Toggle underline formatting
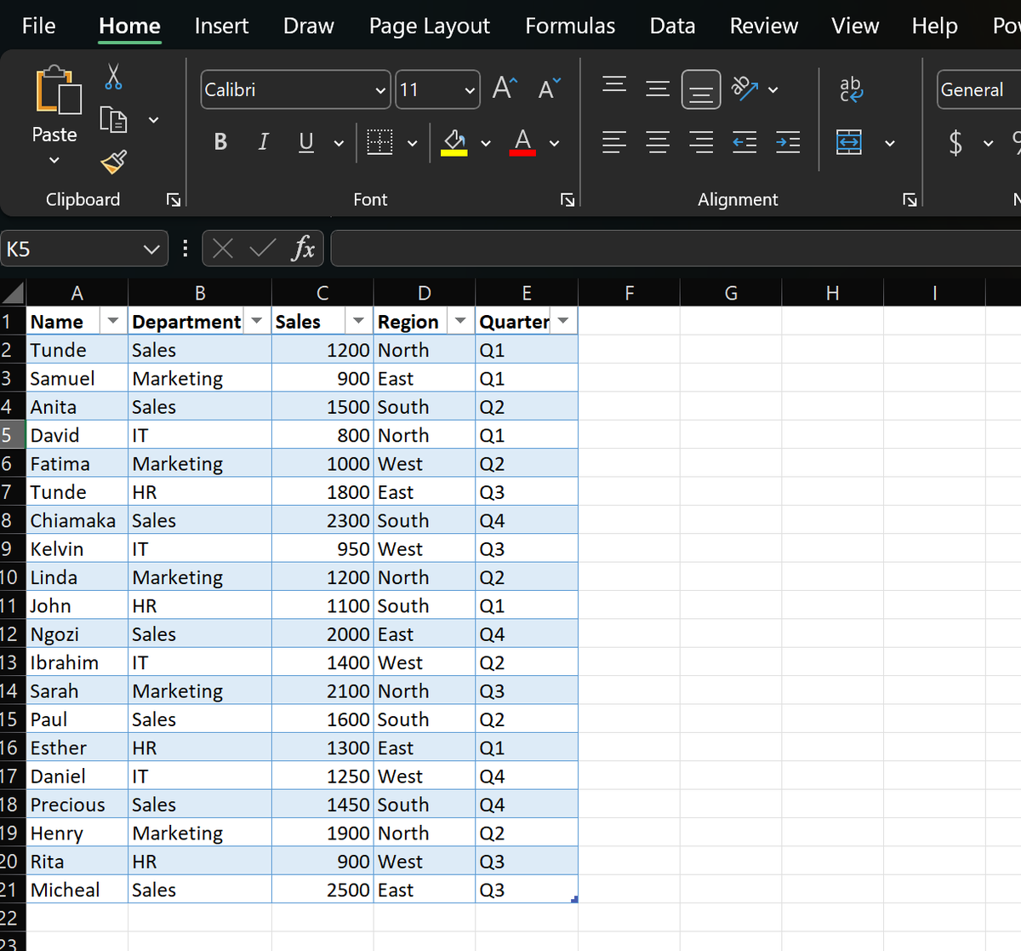The width and height of the screenshot is (1021, 951). point(306,142)
